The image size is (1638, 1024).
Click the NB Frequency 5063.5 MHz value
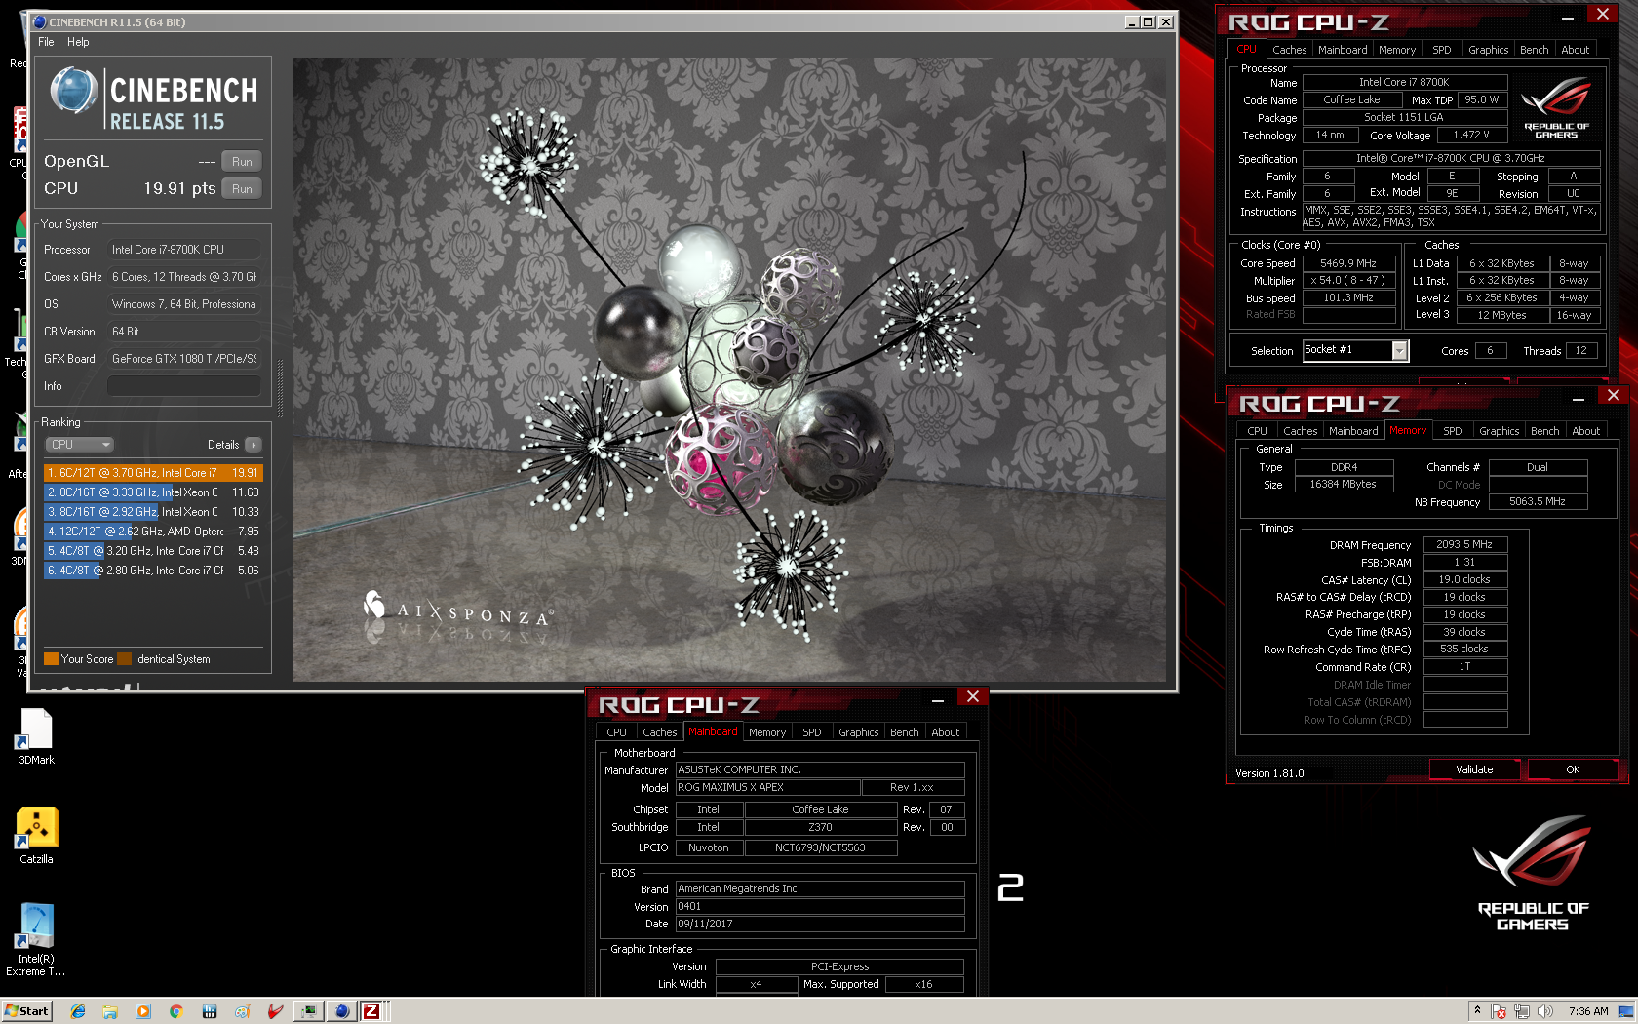(1538, 501)
